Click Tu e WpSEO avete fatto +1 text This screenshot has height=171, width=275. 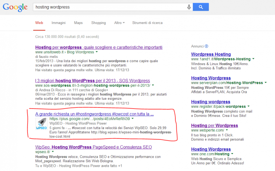point(79,166)
